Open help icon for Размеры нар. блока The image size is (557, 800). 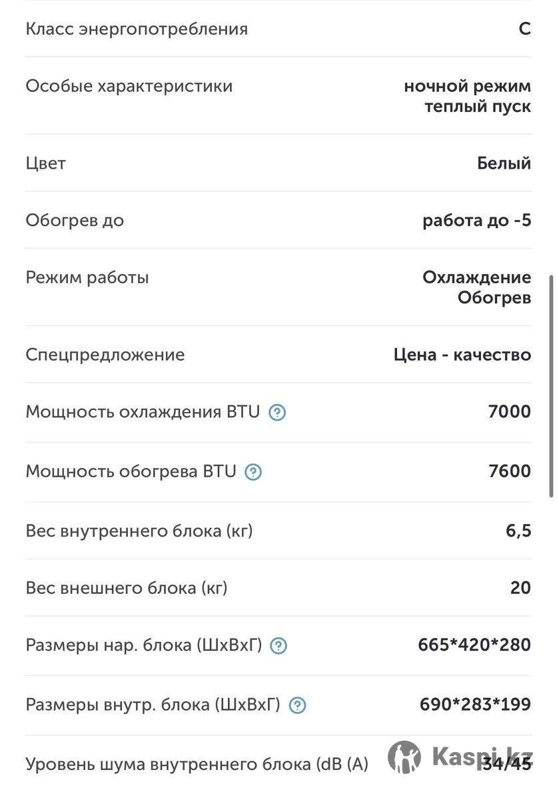click(x=279, y=645)
